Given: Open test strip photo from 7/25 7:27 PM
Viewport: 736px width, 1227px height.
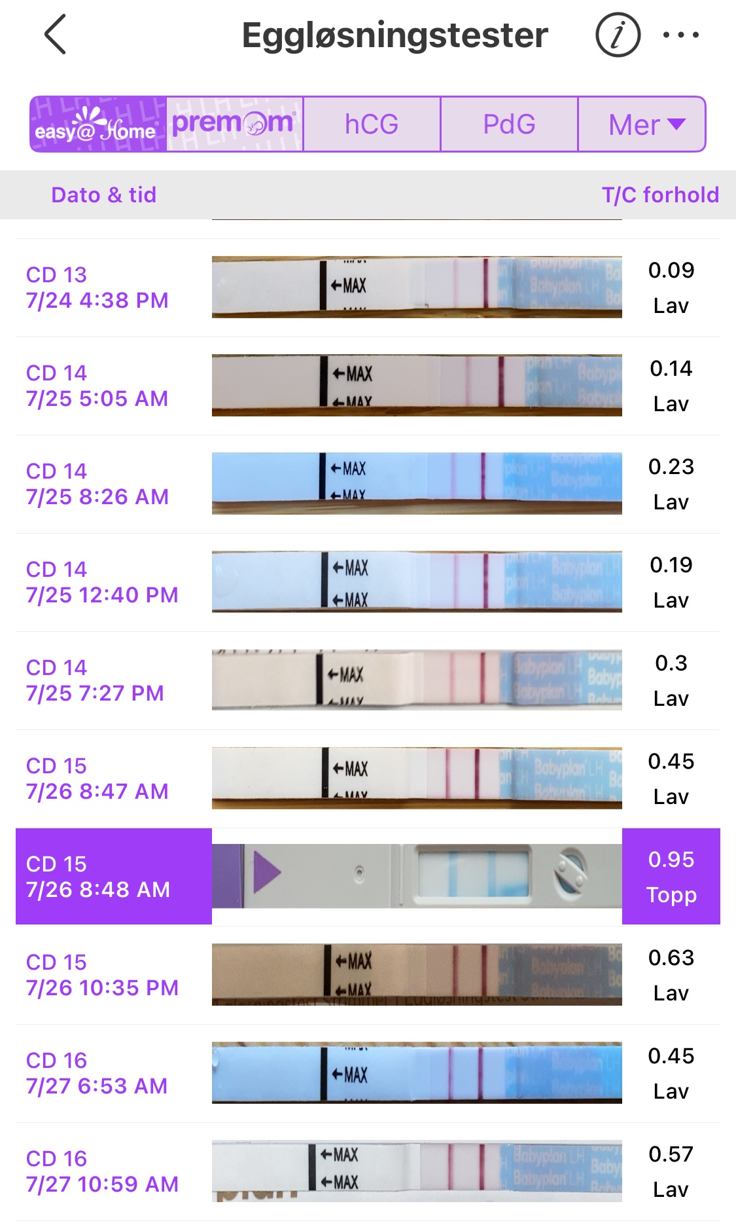Looking at the screenshot, I should pyautogui.click(x=417, y=680).
